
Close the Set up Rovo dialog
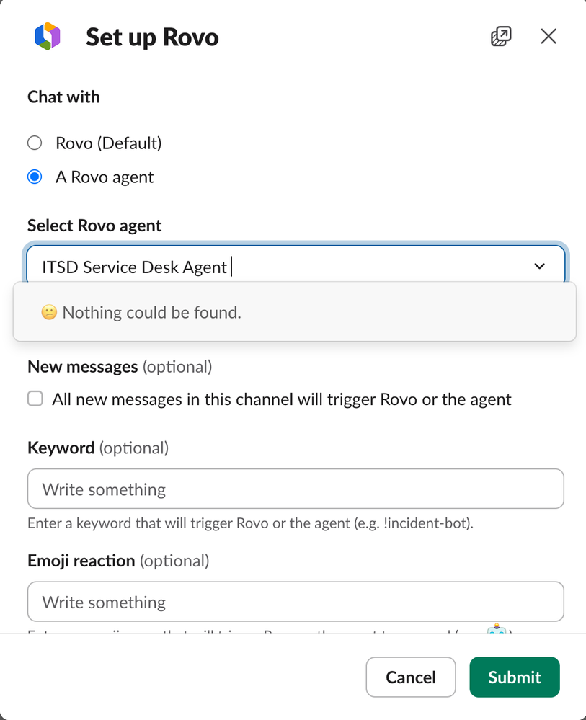pyautogui.click(x=549, y=36)
